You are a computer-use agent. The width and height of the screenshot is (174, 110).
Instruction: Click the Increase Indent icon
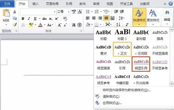coord(122,11)
